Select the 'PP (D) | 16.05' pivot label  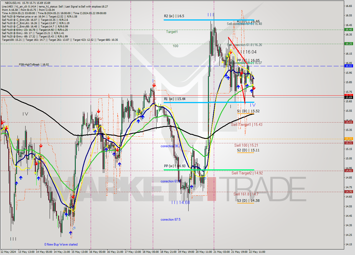coord(248,60)
